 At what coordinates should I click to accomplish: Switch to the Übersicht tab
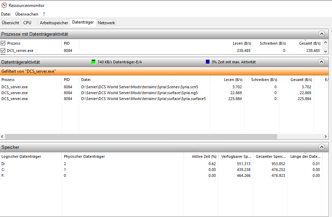[10, 22]
